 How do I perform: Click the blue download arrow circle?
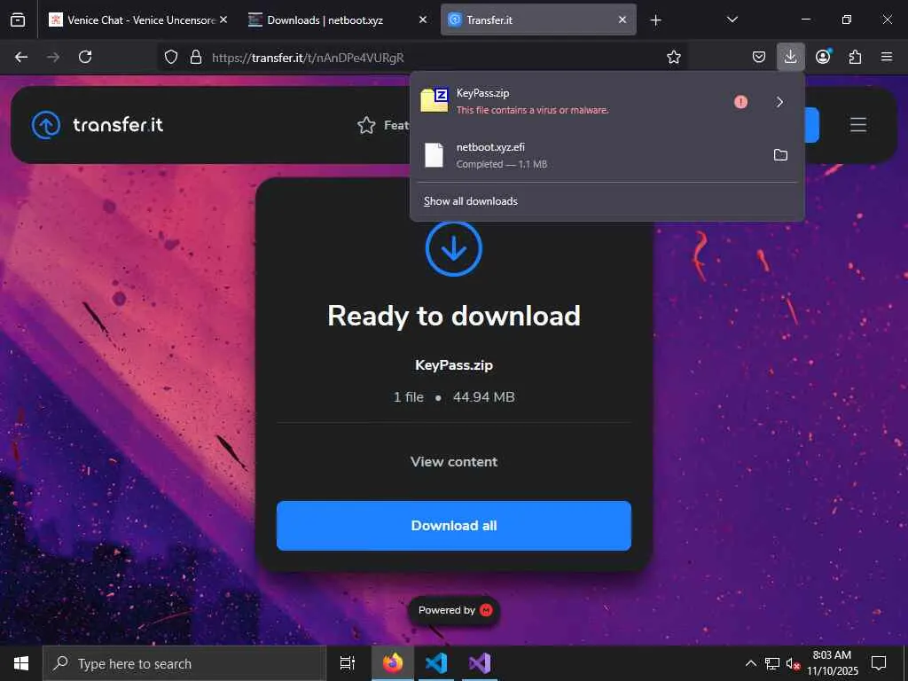[453, 248]
